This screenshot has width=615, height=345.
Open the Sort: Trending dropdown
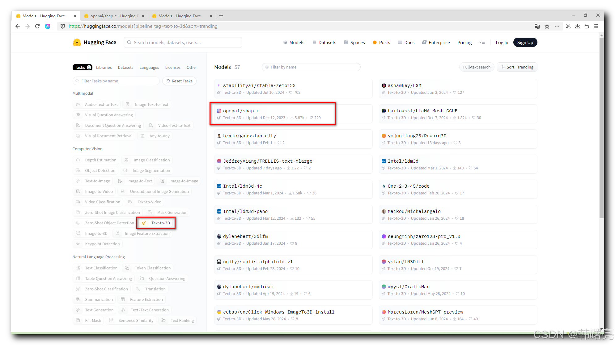point(517,67)
